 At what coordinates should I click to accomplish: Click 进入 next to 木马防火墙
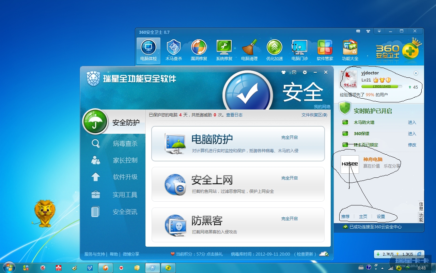412,123
